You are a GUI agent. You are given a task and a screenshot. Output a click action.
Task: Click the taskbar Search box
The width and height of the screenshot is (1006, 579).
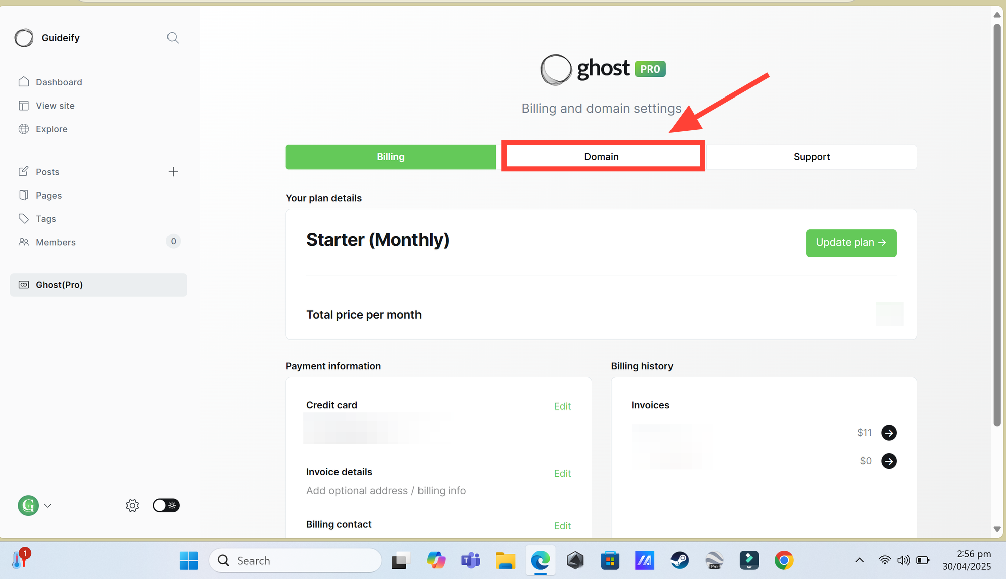pyautogui.click(x=295, y=560)
